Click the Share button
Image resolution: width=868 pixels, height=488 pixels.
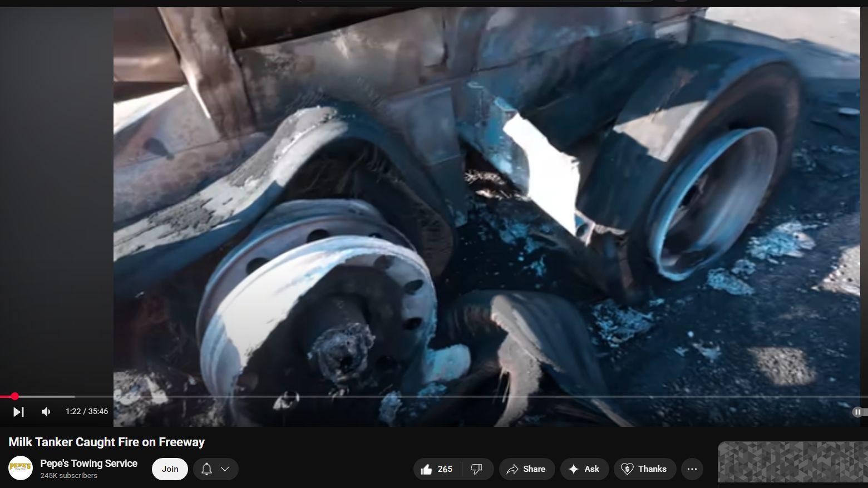click(526, 469)
